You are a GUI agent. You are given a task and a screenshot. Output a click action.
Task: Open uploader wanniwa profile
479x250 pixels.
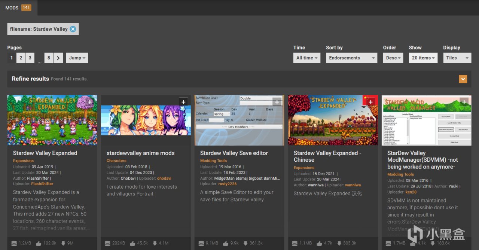point(353,185)
